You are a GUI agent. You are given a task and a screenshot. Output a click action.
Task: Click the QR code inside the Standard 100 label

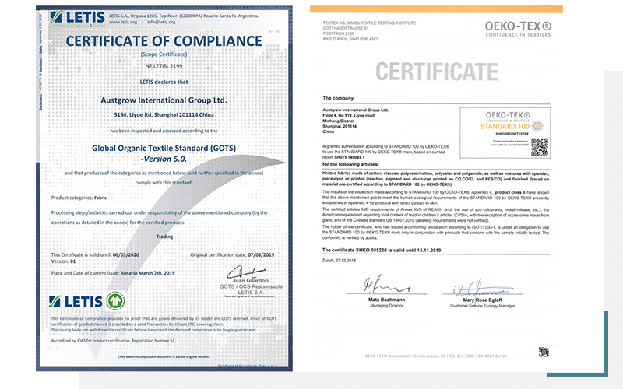(x=540, y=147)
